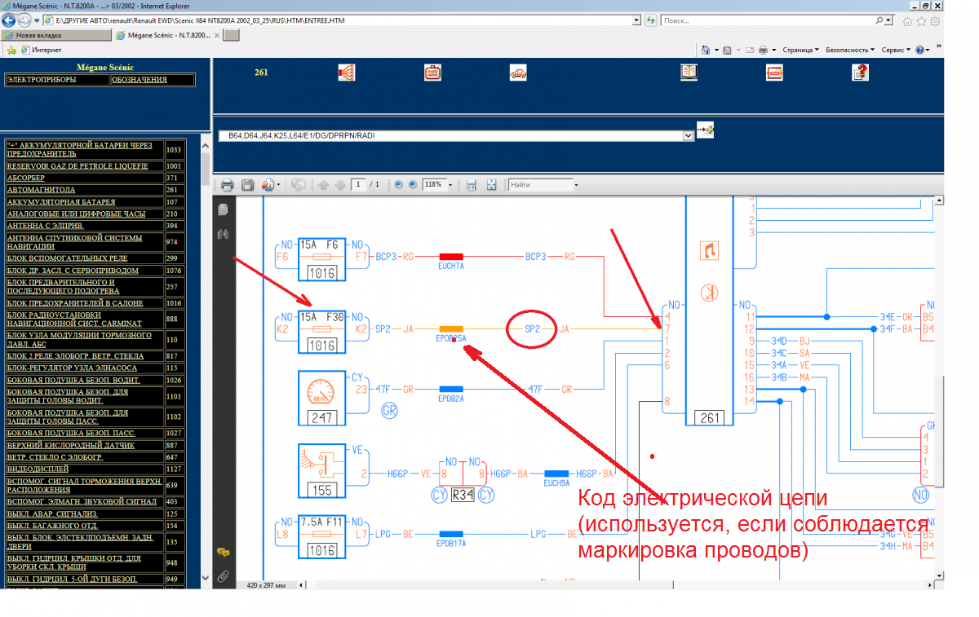Open the PDF search binoculars panel
This screenshot has height=617, width=979.
point(223,234)
